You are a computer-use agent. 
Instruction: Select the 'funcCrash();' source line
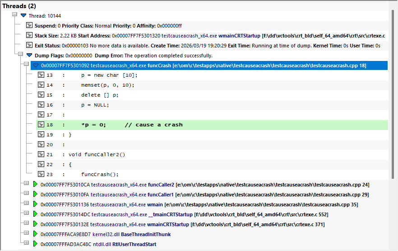(x=212, y=174)
